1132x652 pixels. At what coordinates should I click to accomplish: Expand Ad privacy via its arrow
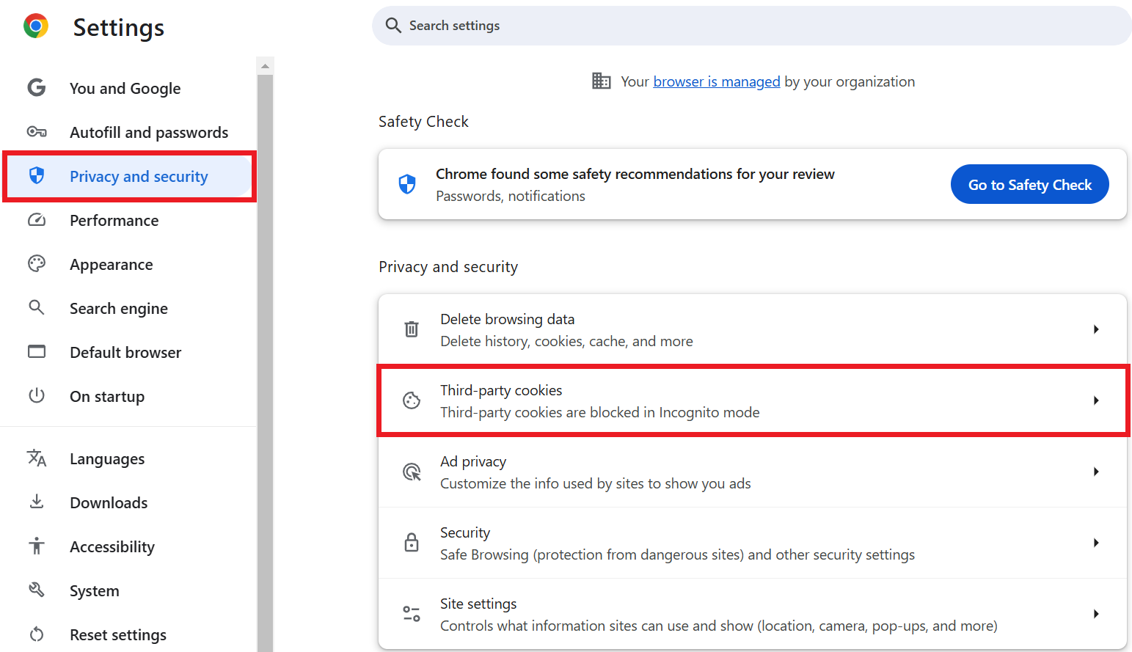[1096, 472]
